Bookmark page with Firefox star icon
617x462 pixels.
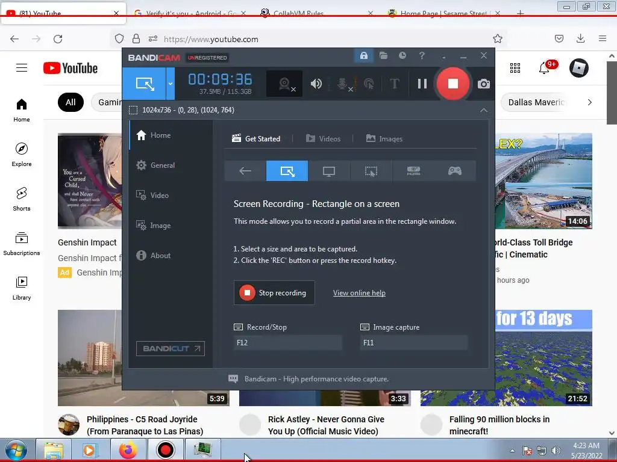[x=497, y=39]
